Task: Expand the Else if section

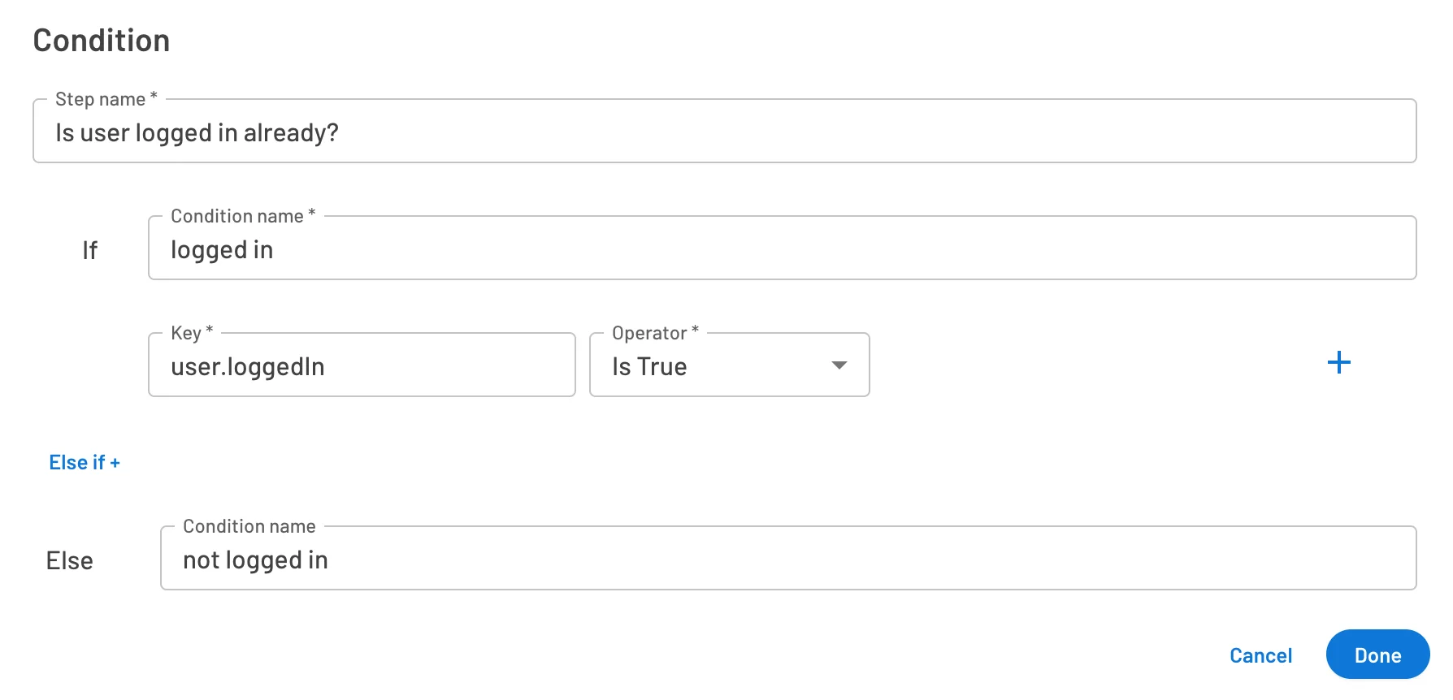Action: (85, 461)
